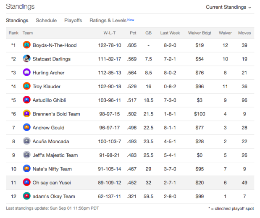Open the Jeff's Majestic Team link

[55, 155]
